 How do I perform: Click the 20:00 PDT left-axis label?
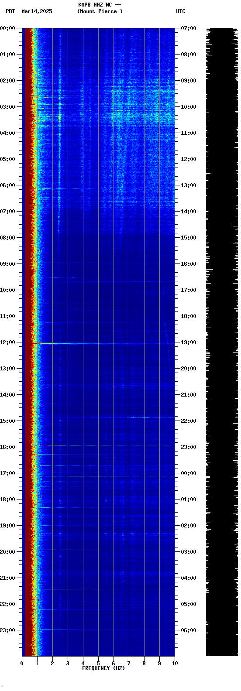[7, 552]
